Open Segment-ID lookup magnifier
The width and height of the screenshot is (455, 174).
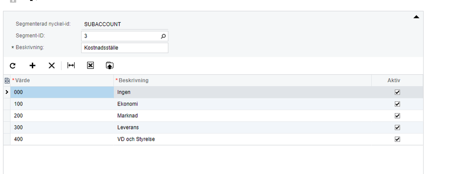coord(164,36)
